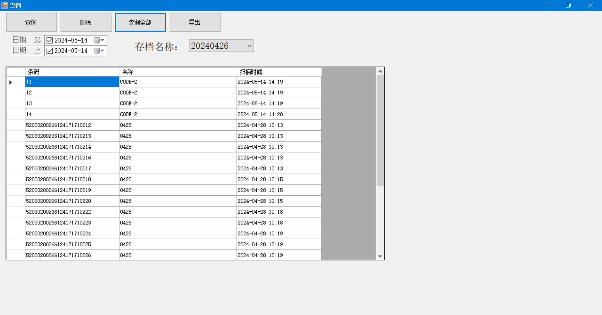The width and height of the screenshot is (602, 315).
Task: Click the 删除 delete button
Action: [x=86, y=22]
